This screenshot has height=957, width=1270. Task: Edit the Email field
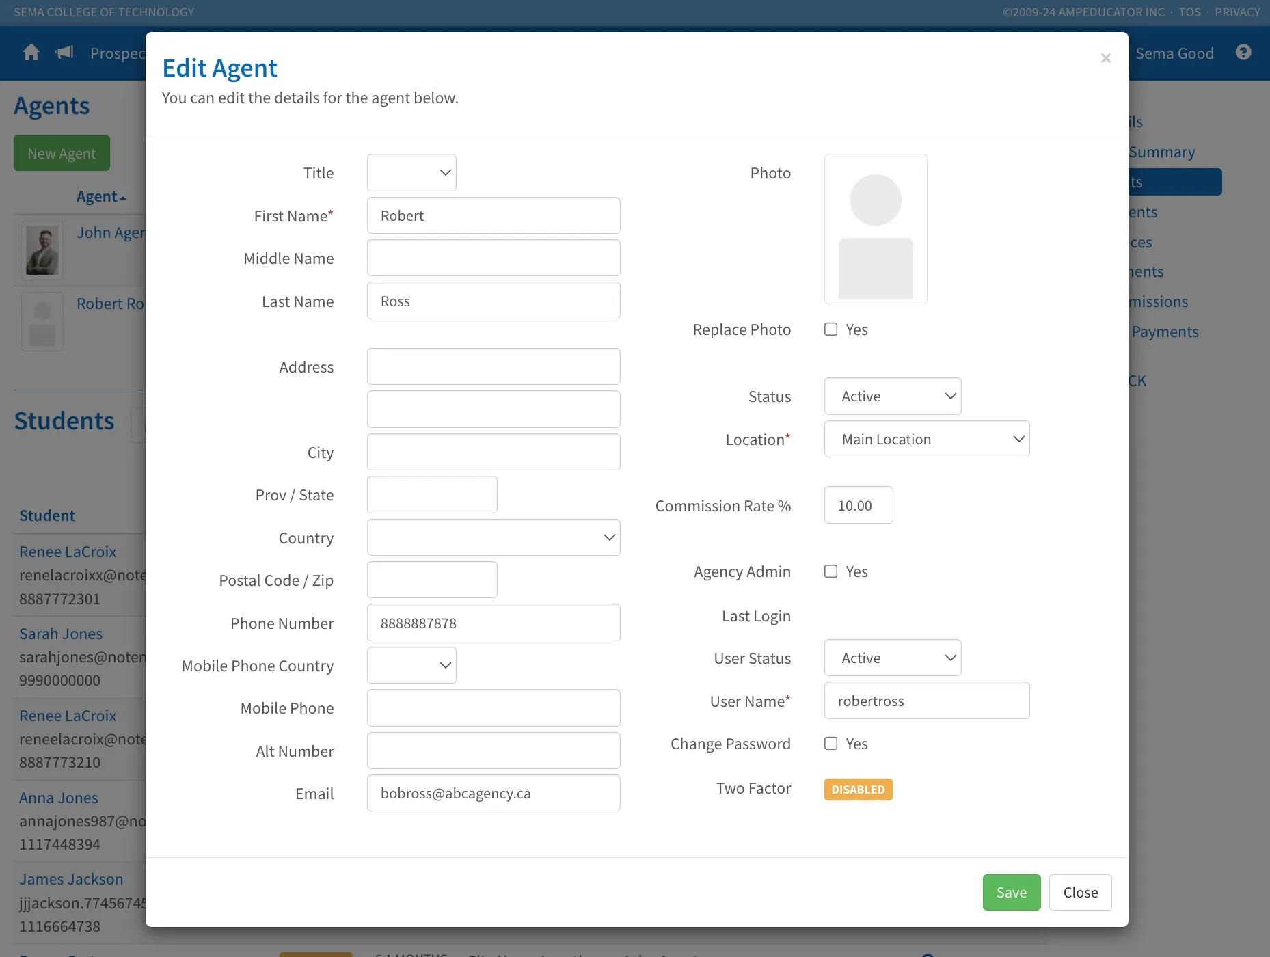pyautogui.click(x=494, y=793)
